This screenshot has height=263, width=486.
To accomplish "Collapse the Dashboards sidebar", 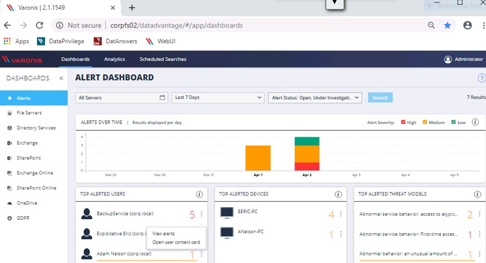I will tap(61, 78).
